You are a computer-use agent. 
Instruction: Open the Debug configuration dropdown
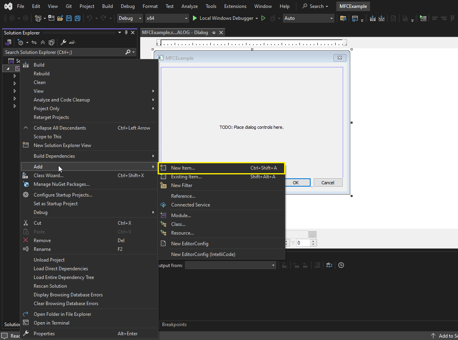point(130,18)
